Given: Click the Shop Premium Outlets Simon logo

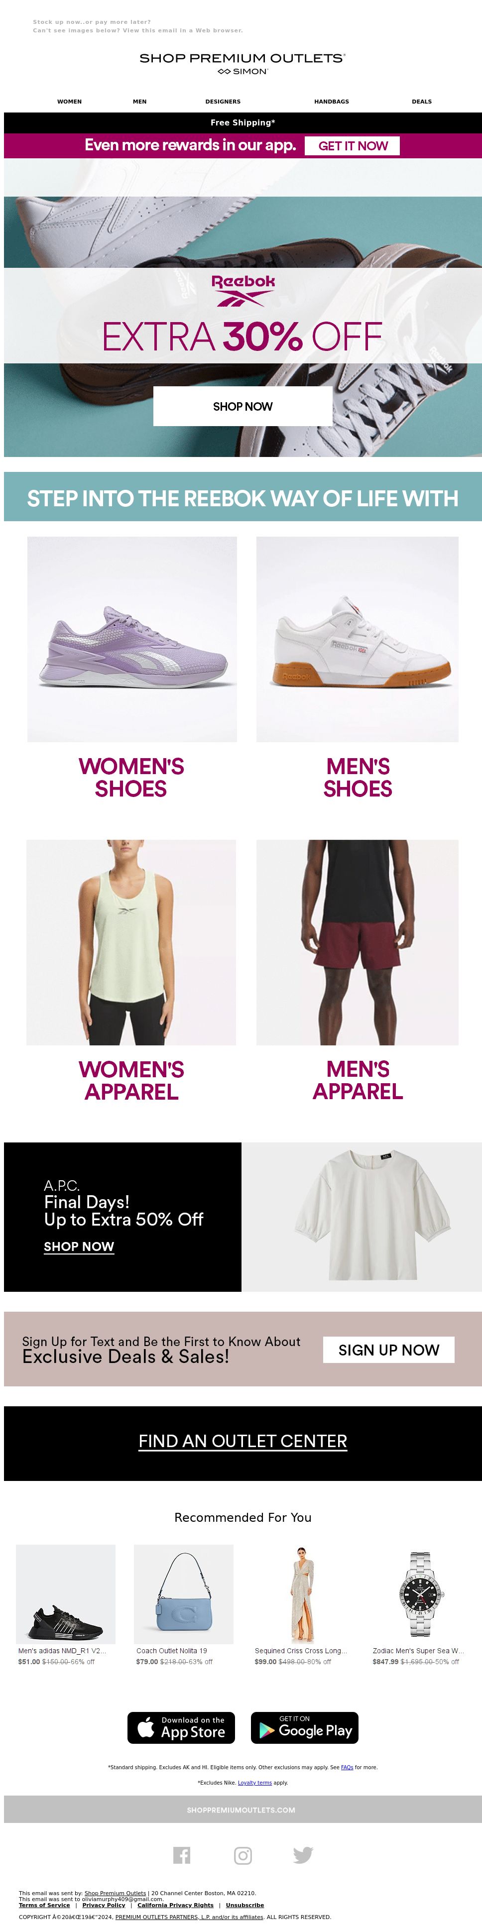Looking at the screenshot, I should (x=243, y=64).
